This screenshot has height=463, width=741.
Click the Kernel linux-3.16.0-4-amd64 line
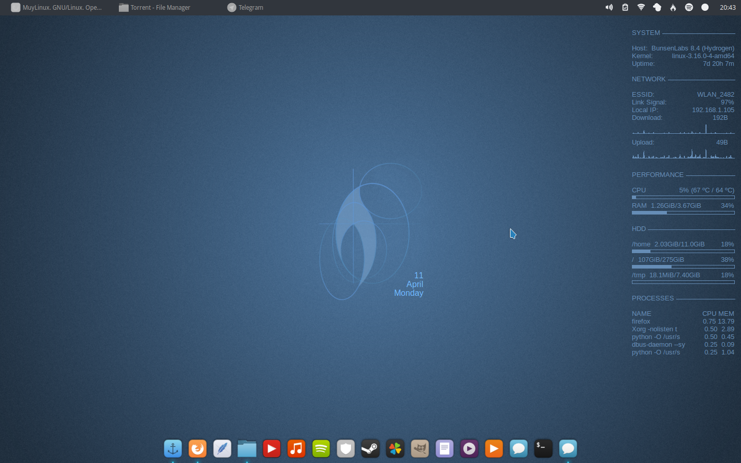[683, 56]
